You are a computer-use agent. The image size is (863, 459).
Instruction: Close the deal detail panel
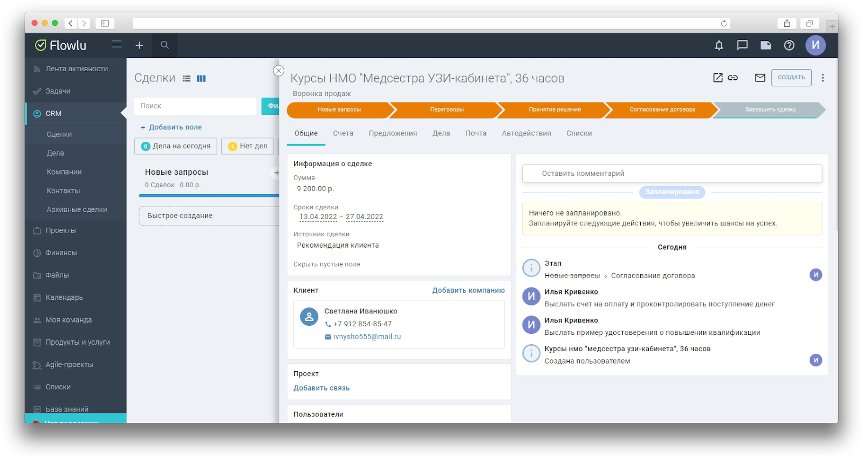coord(278,71)
